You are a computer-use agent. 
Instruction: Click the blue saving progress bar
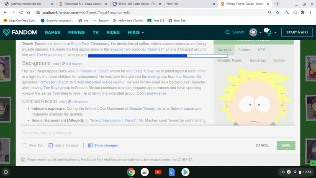pos(158,56)
